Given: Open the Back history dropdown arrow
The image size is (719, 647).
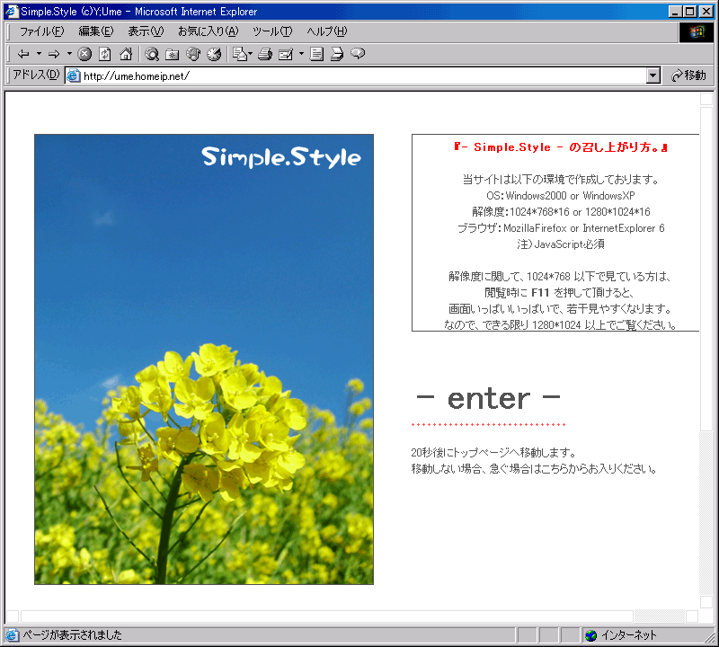Looking at the screenshot, I should (x=39, y=54).
